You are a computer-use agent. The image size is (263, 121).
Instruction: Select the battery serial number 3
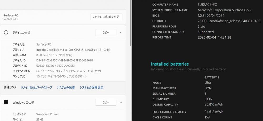(205, 93)
